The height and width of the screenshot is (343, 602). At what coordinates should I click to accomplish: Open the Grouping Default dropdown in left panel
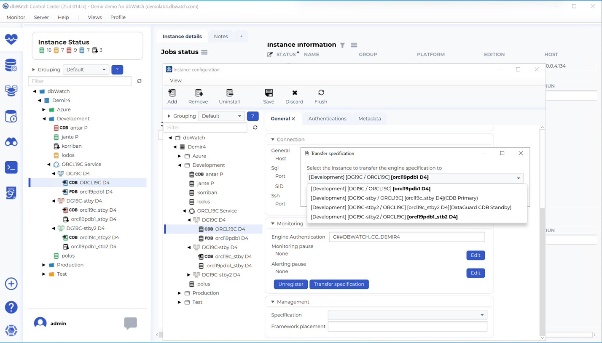(x=86, y=69)
